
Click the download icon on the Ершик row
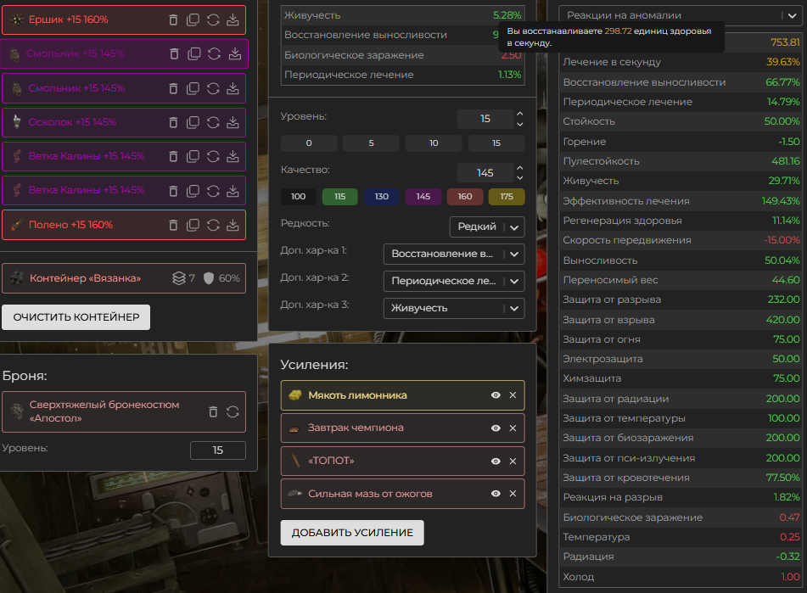pyautogui.click(x=233, y=20)
